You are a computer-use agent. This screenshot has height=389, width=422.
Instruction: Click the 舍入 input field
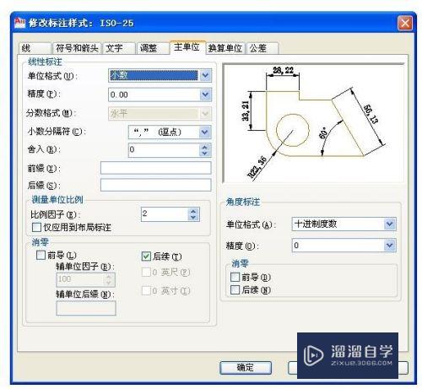pos(164,150)
